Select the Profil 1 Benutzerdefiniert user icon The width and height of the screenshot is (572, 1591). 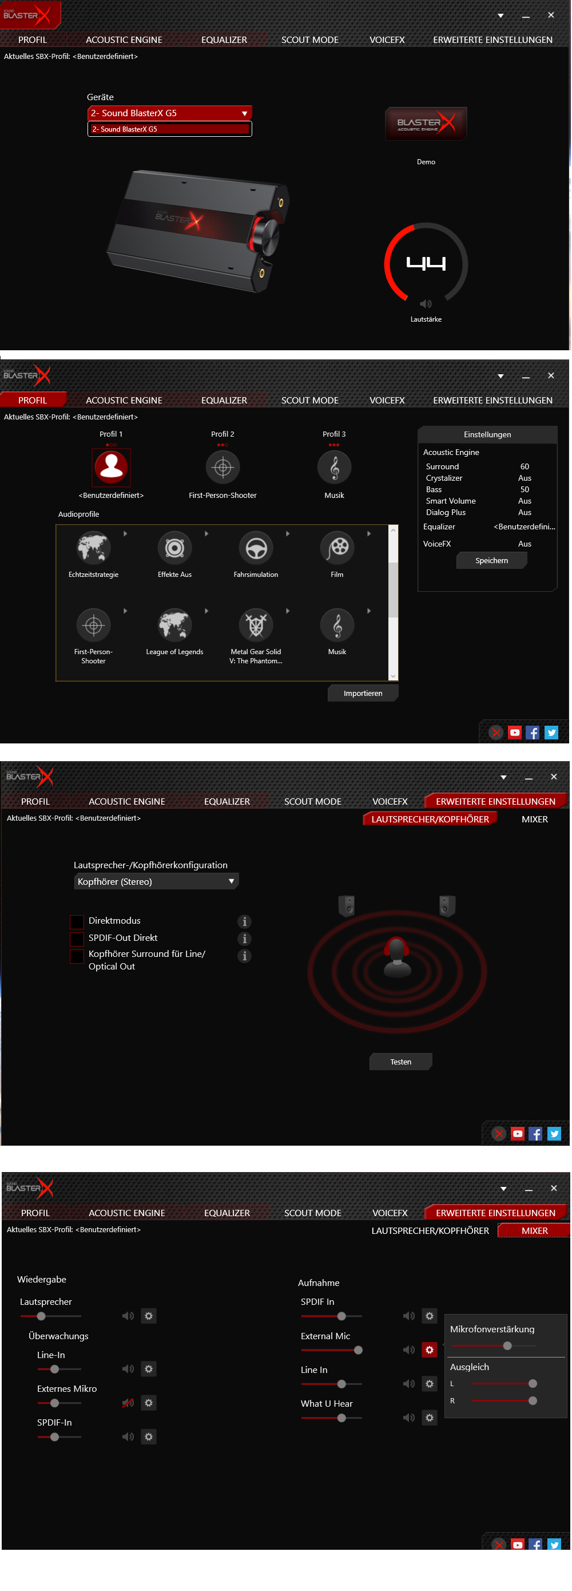coord(111,467)
